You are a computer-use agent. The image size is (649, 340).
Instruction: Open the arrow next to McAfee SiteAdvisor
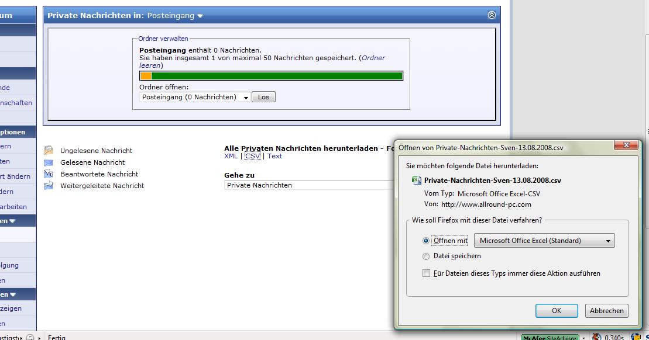pyautogui.click(x=583, y=338)
